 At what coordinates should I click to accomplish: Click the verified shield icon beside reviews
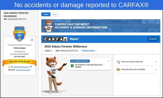[31, 67]
